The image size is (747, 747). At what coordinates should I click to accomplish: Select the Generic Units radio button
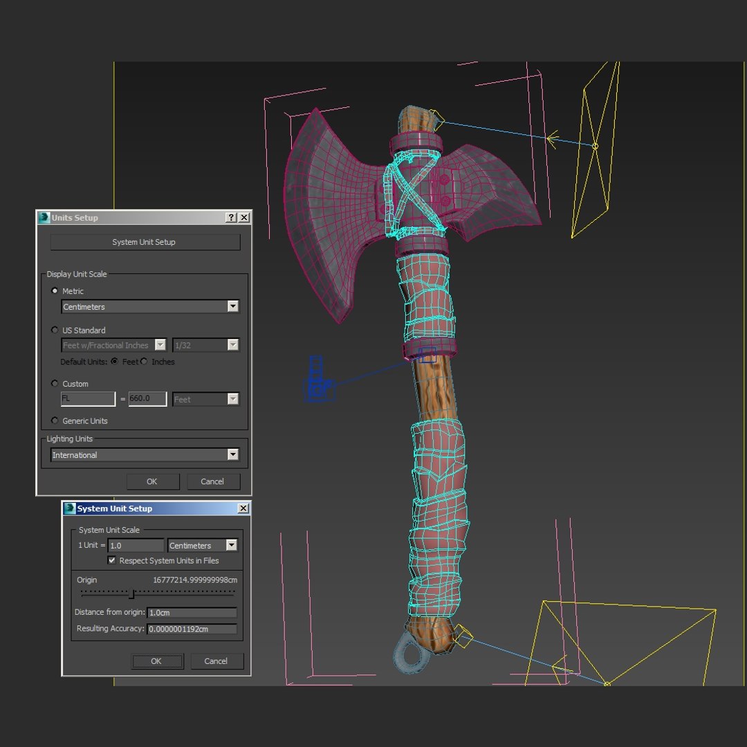coord(55,421)
